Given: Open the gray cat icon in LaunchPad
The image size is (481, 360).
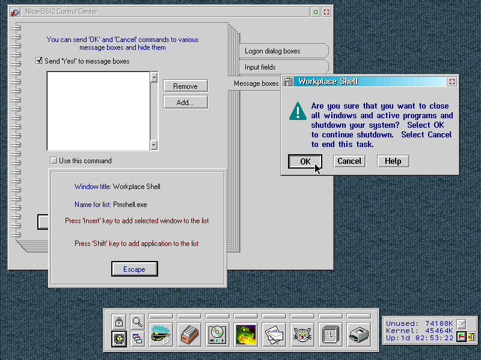Looking at the screenshot, I should tap(302, 335).
